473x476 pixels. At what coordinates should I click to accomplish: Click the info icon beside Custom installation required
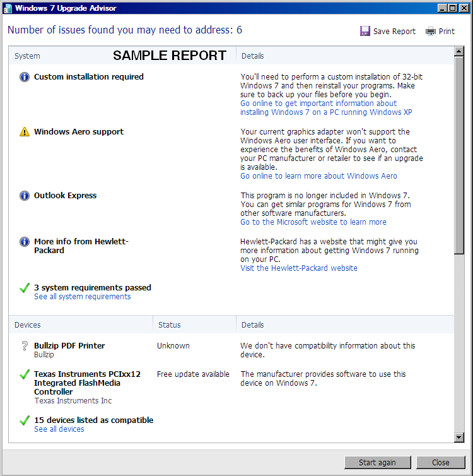(x=25, y=77)
